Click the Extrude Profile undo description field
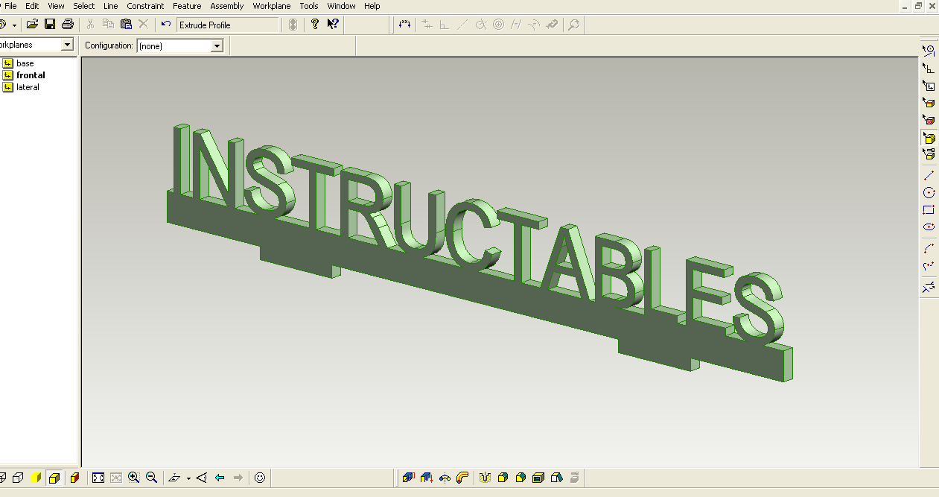 pos(227,25)
